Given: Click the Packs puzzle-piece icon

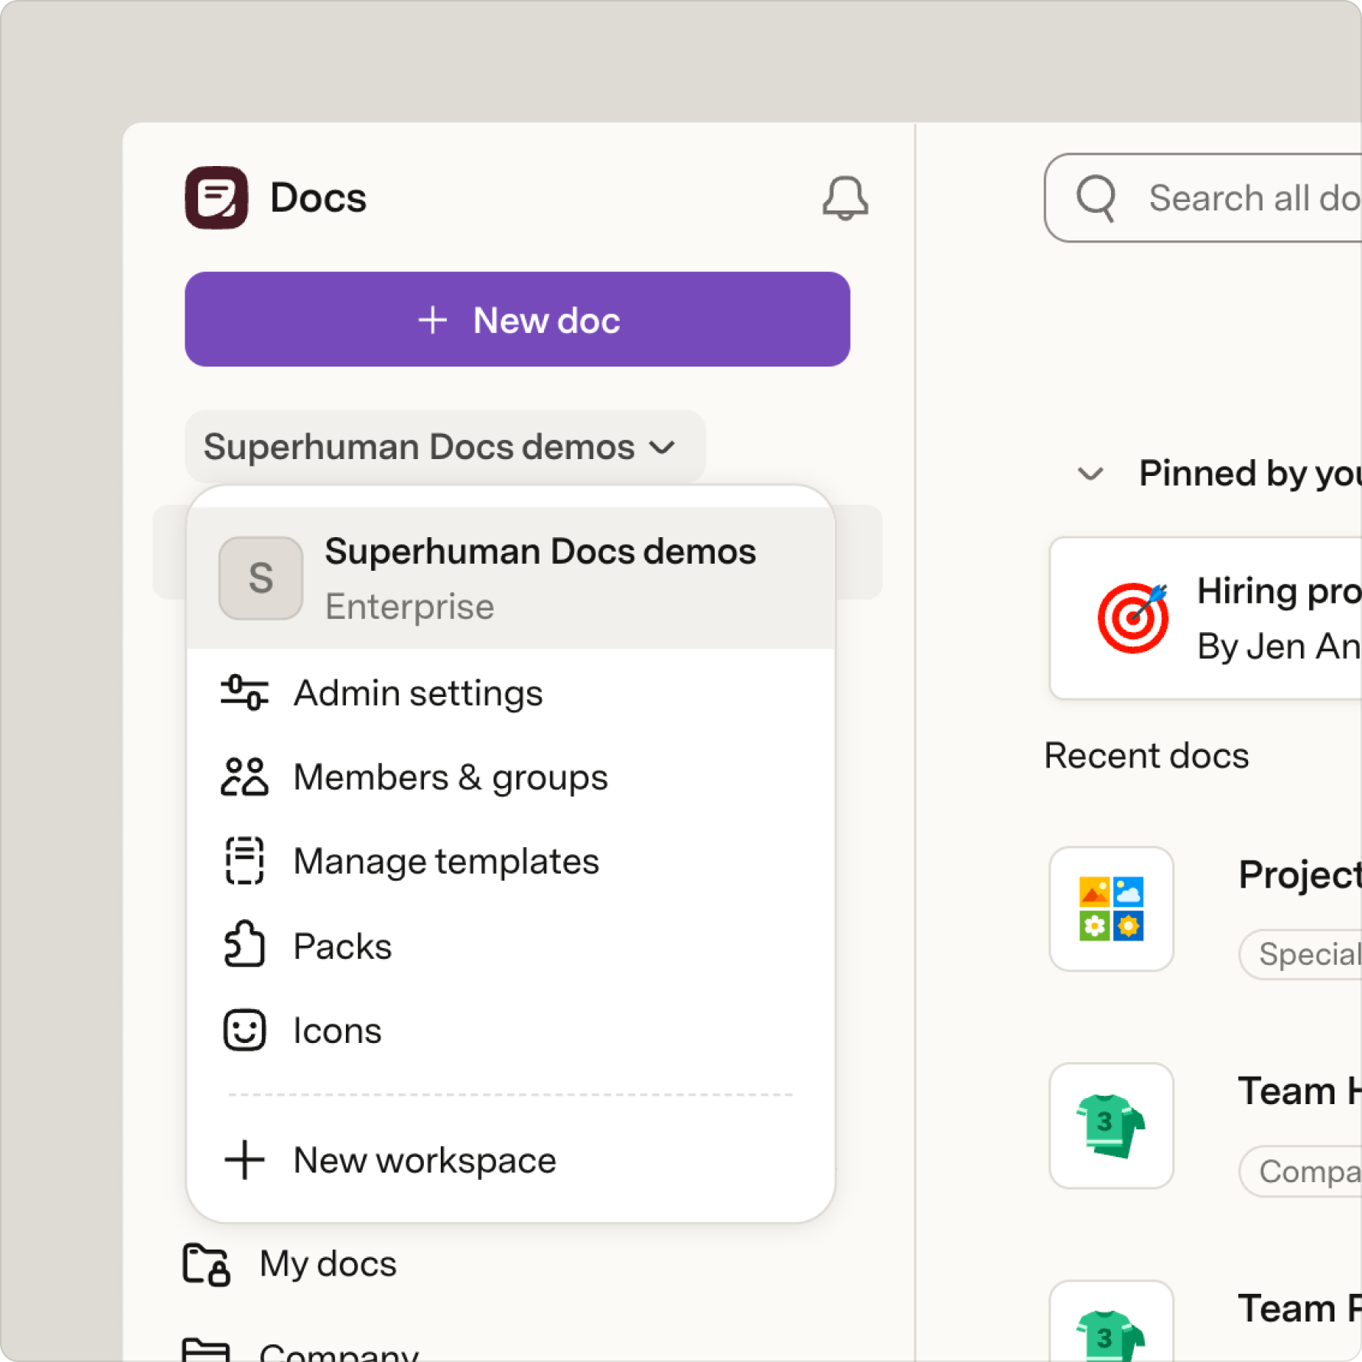Looking at the screenshot, I should (x=244, y=945).
